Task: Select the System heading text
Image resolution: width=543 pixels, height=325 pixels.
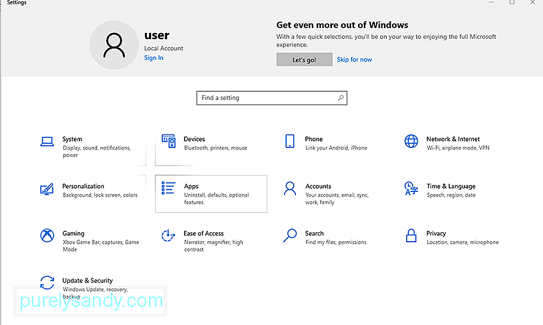Action: coord(72,139)
